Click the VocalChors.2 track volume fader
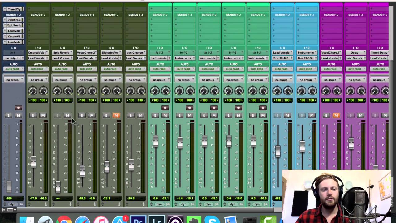396x223 pixels. tap(82, 171)
